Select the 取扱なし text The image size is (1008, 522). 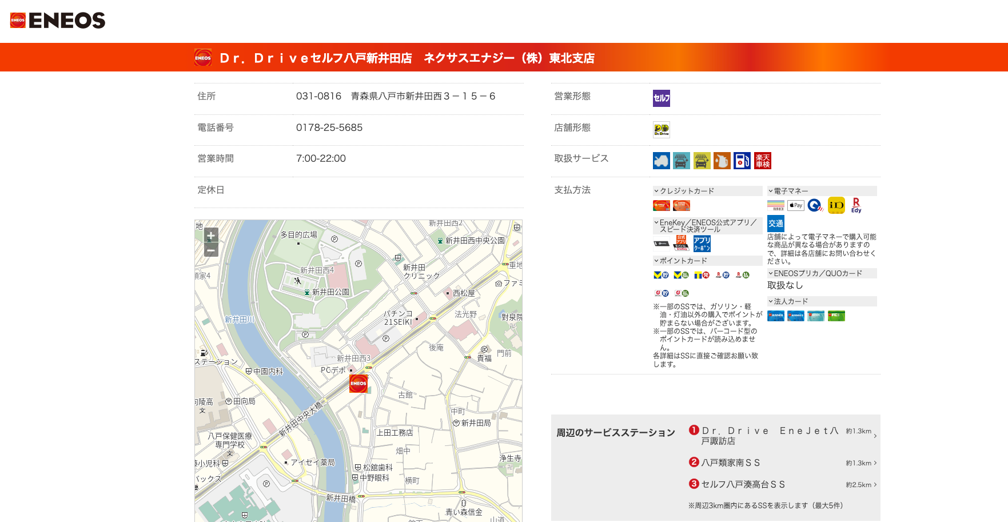(785, 285)
